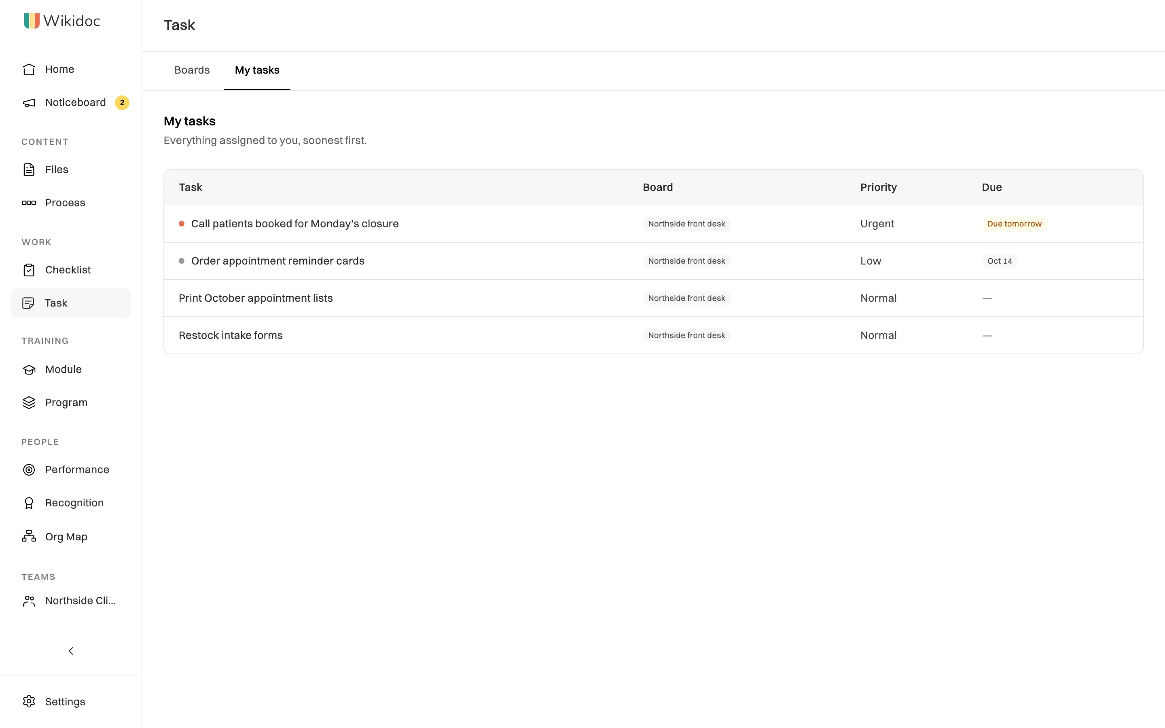Image resolution: width=1165 pixels, height=728 pixels.
Task: Click the Module graduation cap icon
Action: pos(29,369)
